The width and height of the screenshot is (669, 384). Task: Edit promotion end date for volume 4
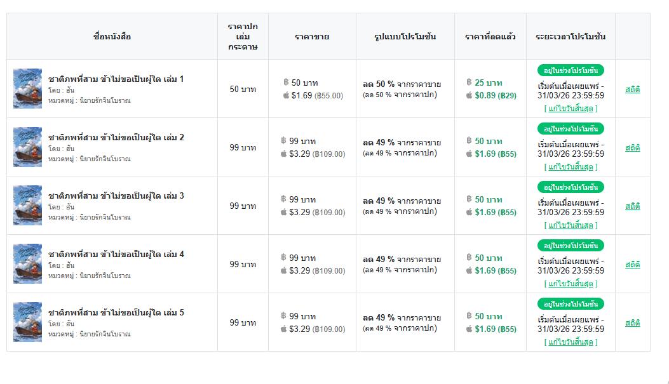point(571,284)
